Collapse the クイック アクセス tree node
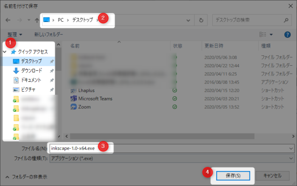The width and height of the screenshot is (297, 186). click(x=5, y=52)
